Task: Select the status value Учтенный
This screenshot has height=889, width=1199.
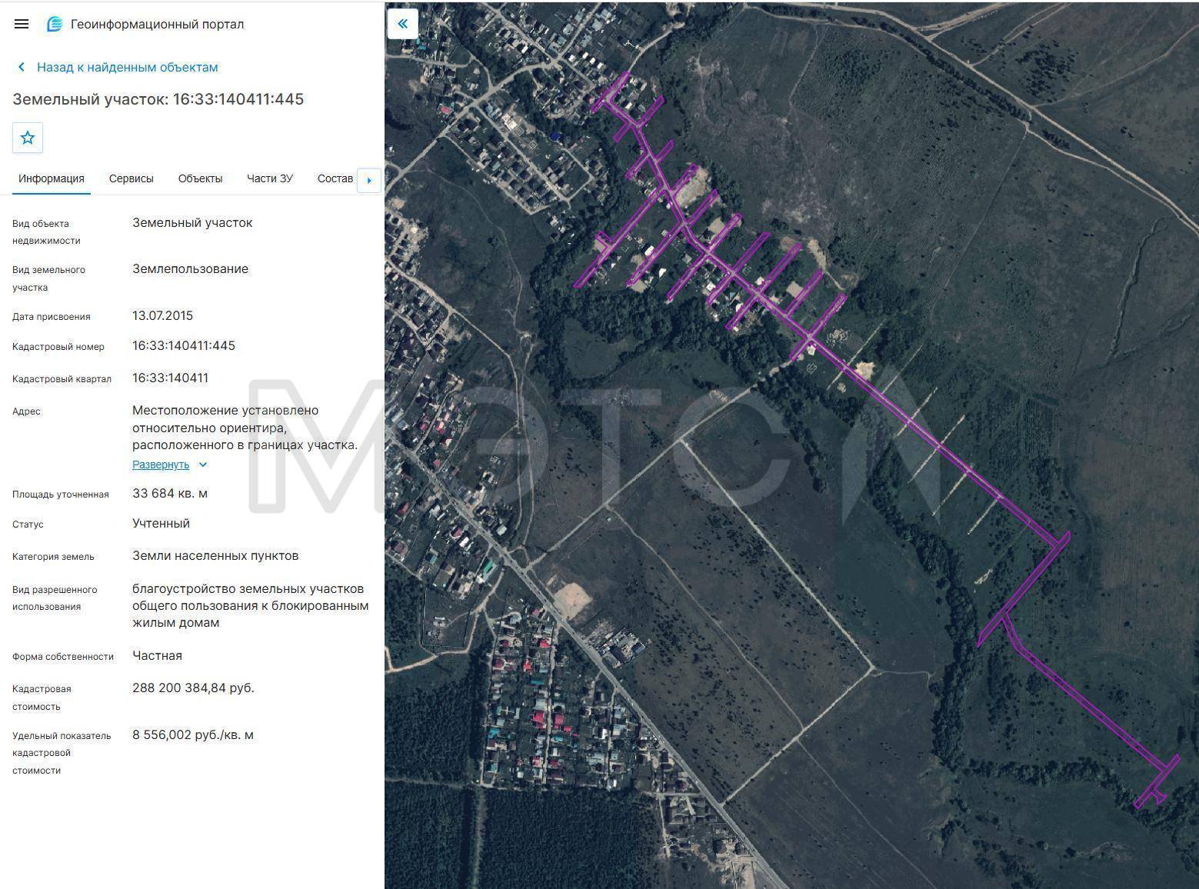Action: click(x=162, y=524)
